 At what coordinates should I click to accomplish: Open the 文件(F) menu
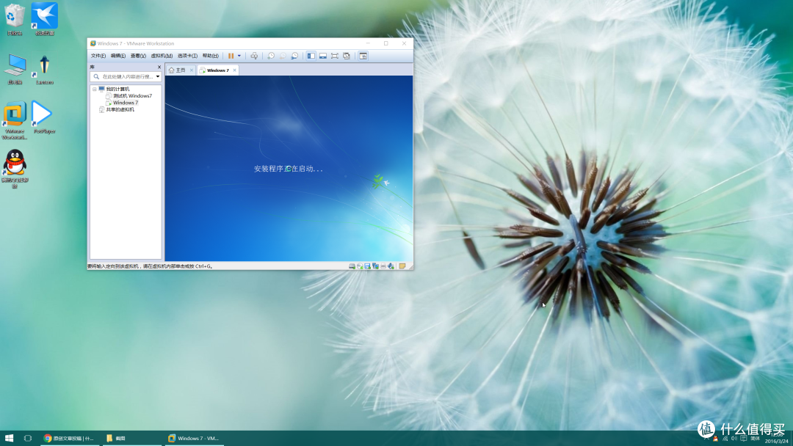point(98,56)
